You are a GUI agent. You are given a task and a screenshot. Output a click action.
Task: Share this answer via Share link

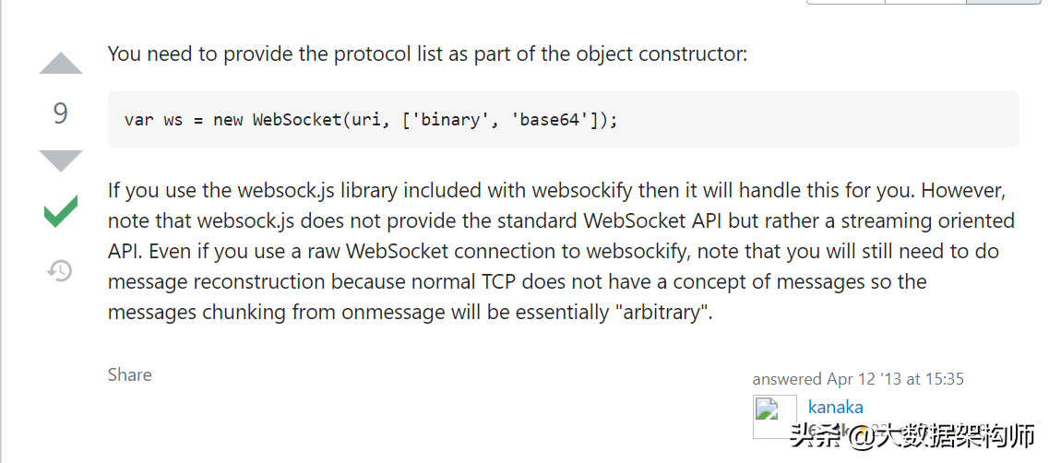(129, 374)
